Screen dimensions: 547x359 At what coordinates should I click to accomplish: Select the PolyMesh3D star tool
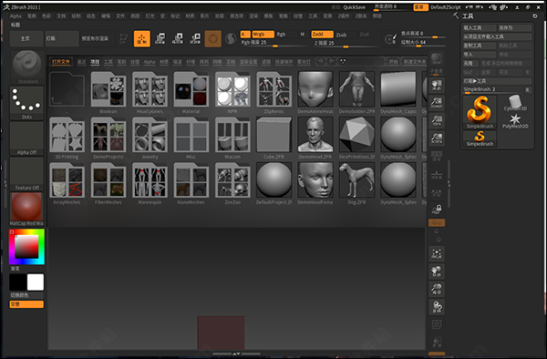click(x=515, y=121)
